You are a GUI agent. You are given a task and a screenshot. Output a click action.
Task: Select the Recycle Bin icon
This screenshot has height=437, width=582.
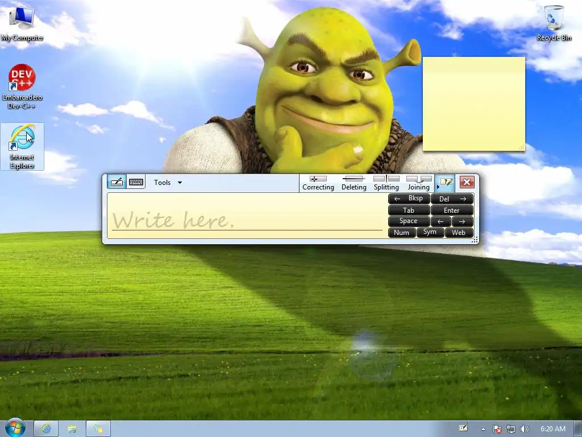pos(554,22)
